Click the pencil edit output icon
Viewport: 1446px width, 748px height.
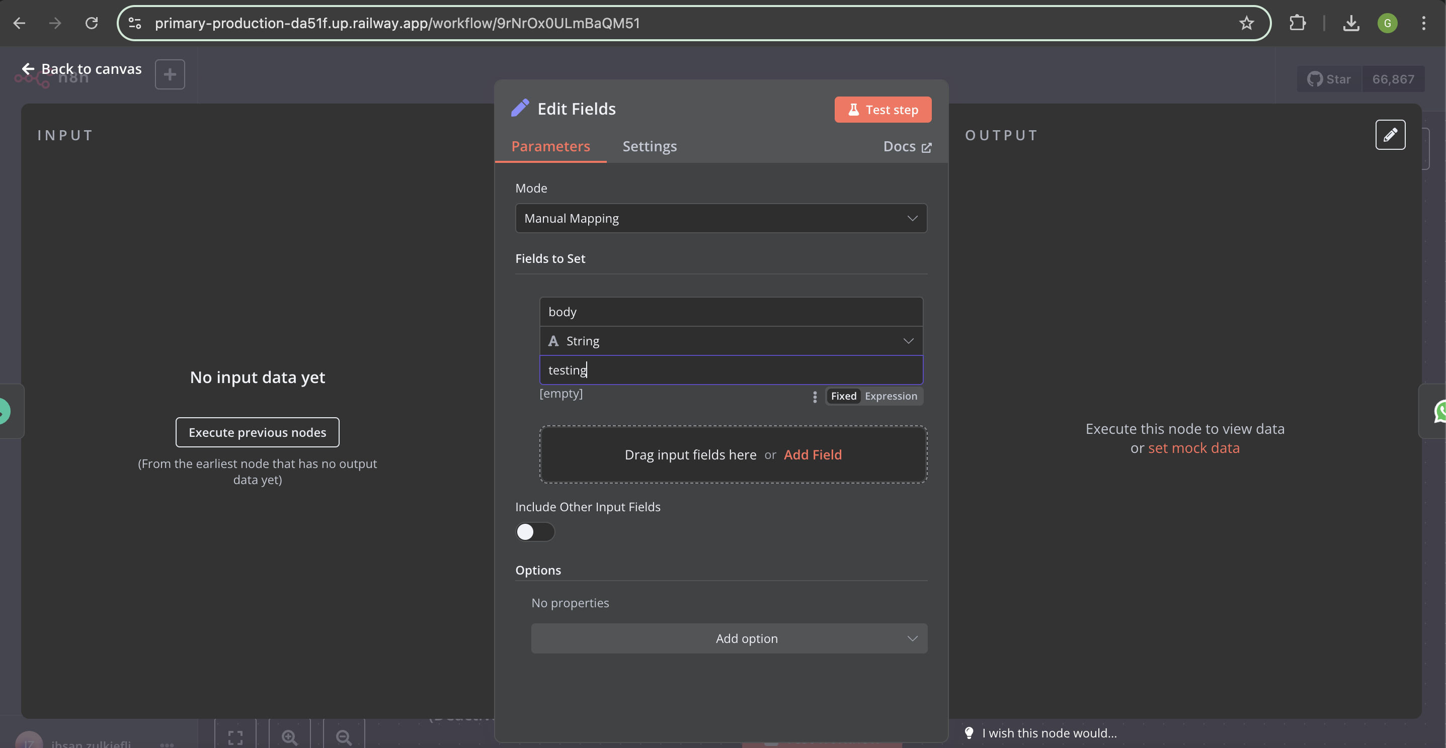tap(1390, 135)
